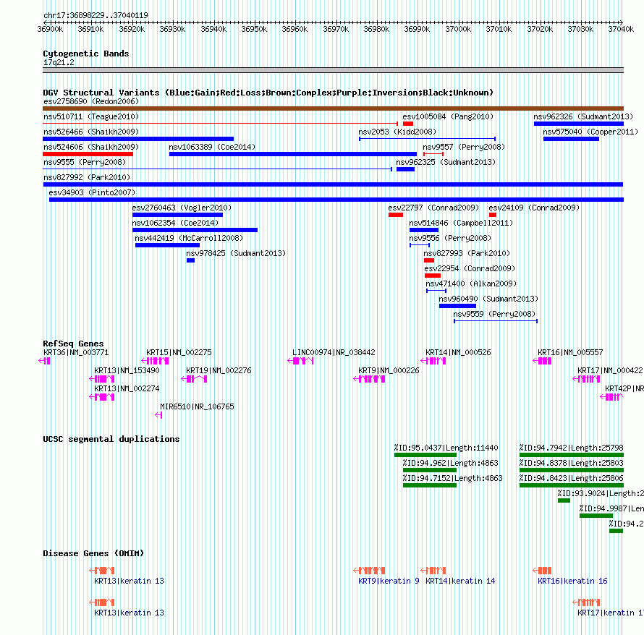Screen dimensions: 644x635
Task: Select the nsv827992 Park2010 blue bar
Action: tap(333, 184)
